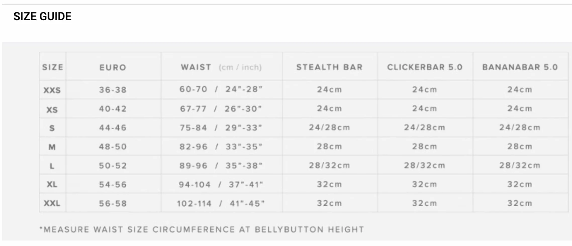
Task: Click the L size row label
Action: pos(52,166)
